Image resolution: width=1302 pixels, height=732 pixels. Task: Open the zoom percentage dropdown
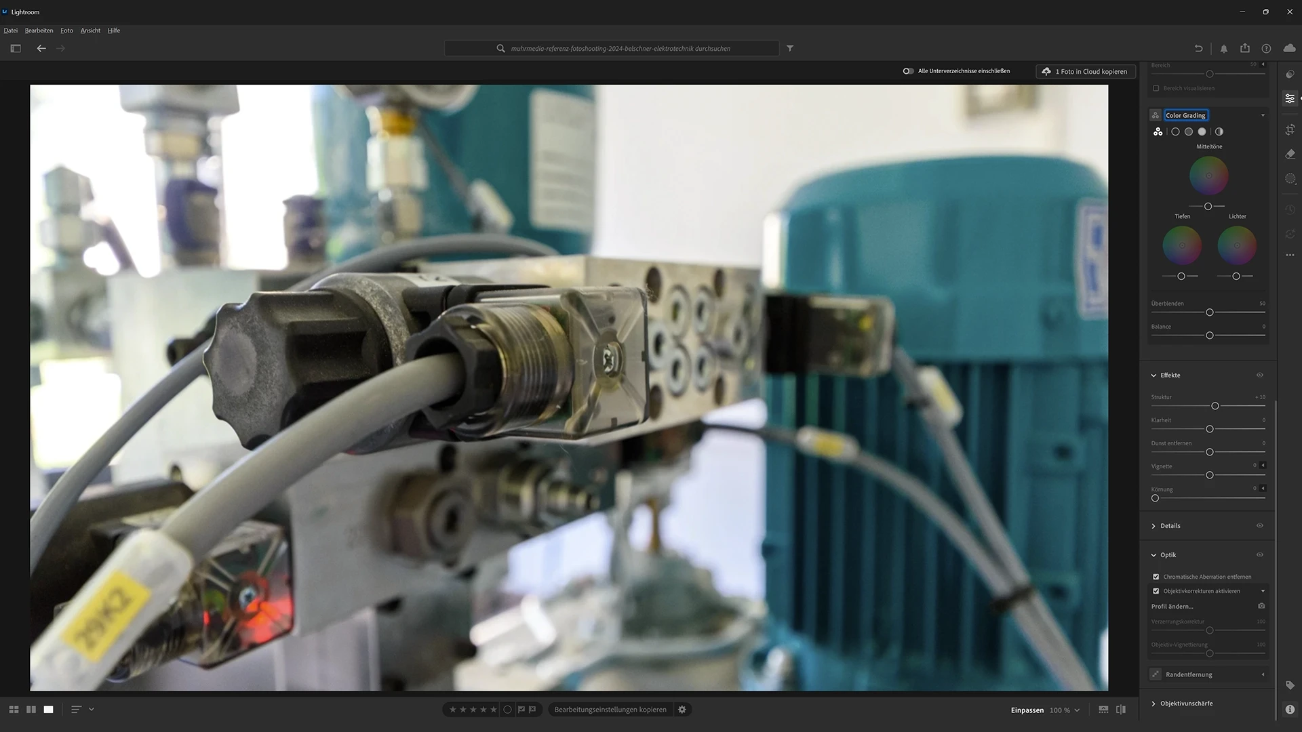1077,710
